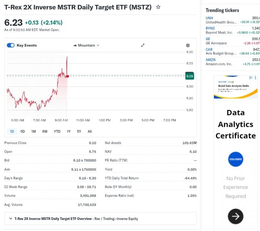Expand the T-Rex 2X Inverse MSTR overview section
The height and width of the screenshot is (231, 260).
click(x=9, y=218)
